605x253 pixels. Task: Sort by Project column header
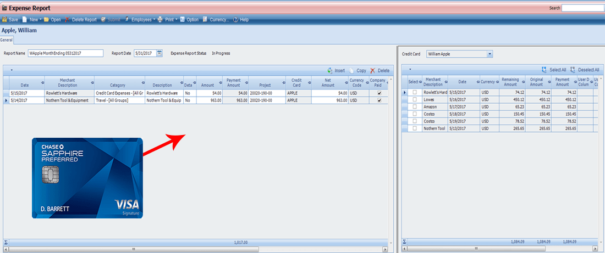pyautogui.click(x=265, y=83)
